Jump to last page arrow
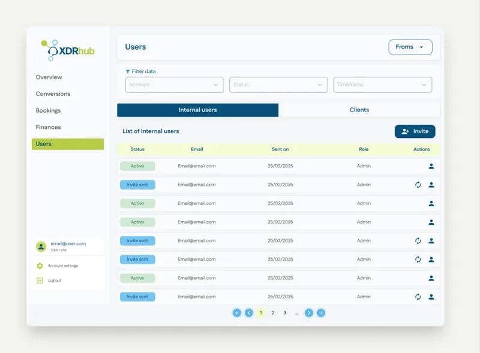 click(x=321, y=313)
